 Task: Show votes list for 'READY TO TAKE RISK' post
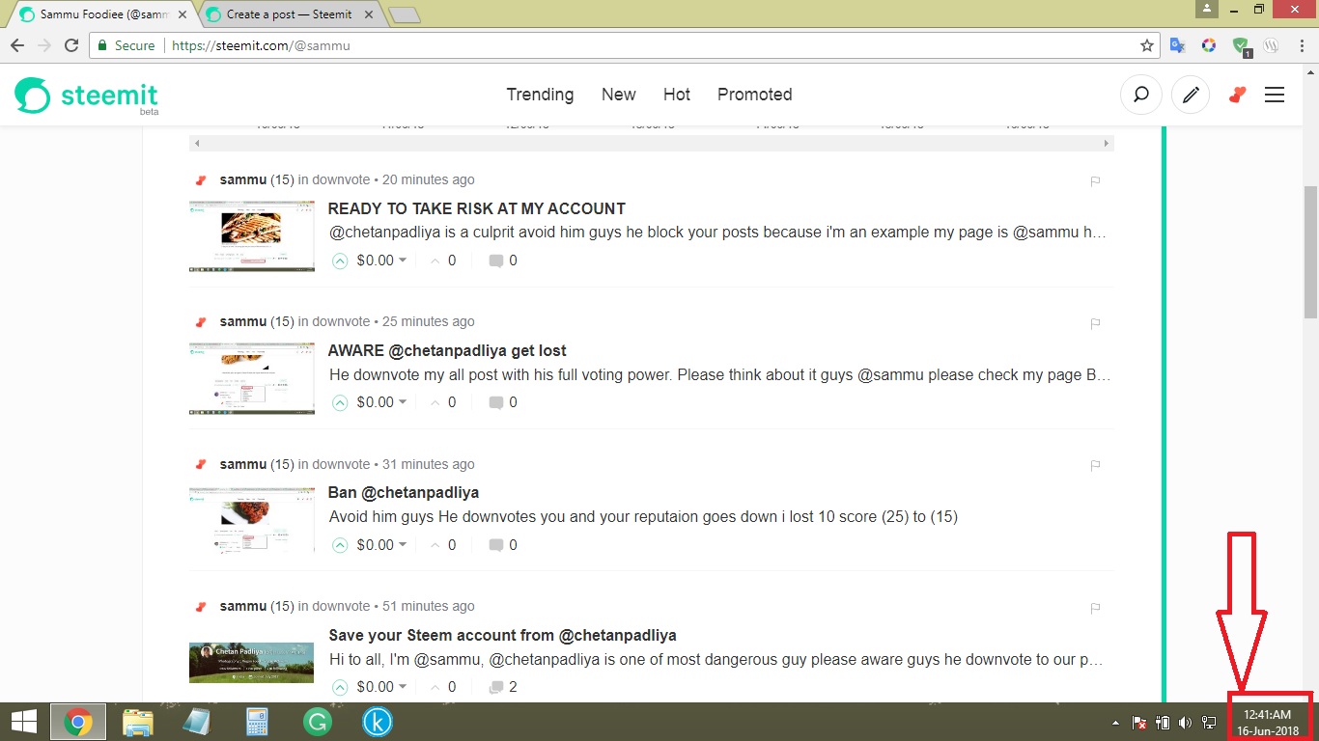coord(442,261)
